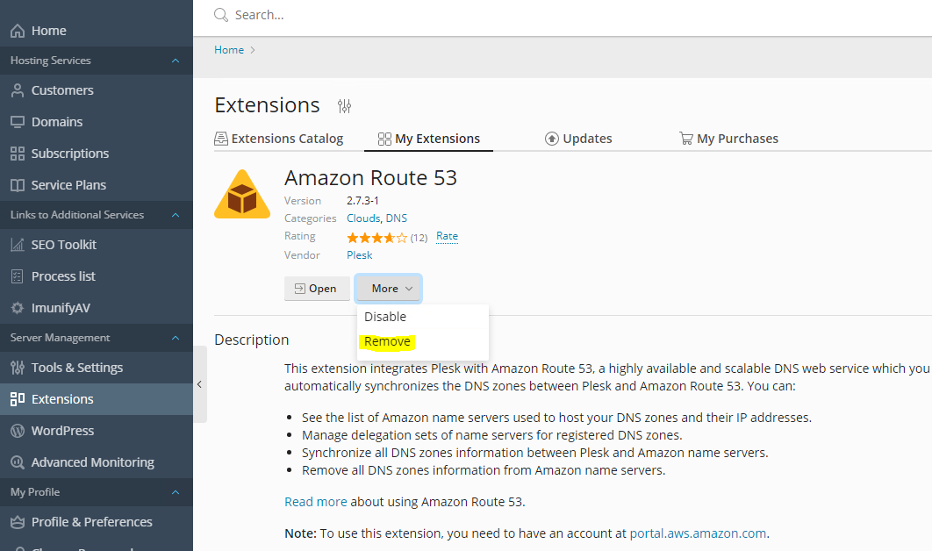
Task: Click inside the Search field
Action: point(439,15)
